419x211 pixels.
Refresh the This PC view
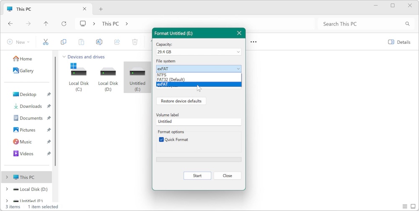(64, 24)
